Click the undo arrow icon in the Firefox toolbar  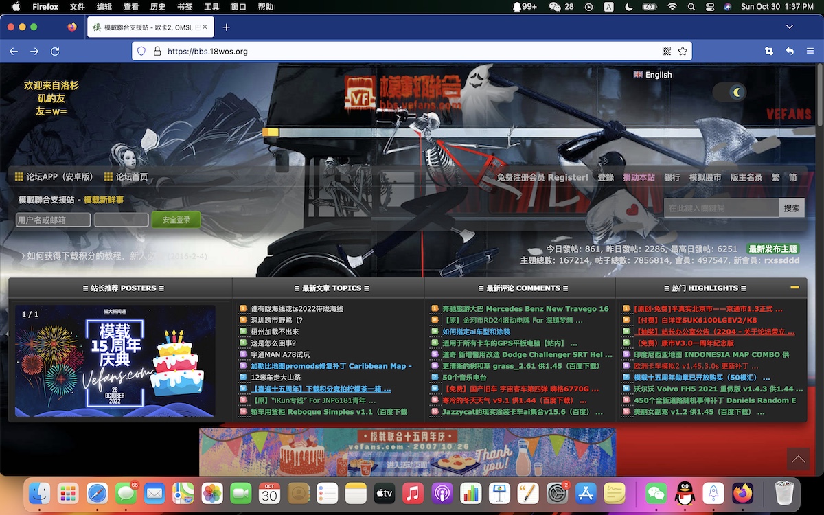[x=790, y=51]
